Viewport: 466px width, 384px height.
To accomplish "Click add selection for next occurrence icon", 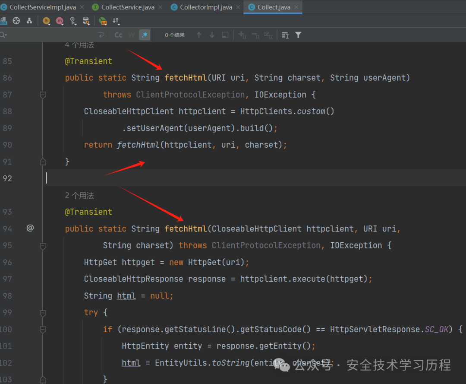I will [x=242, y=35].
